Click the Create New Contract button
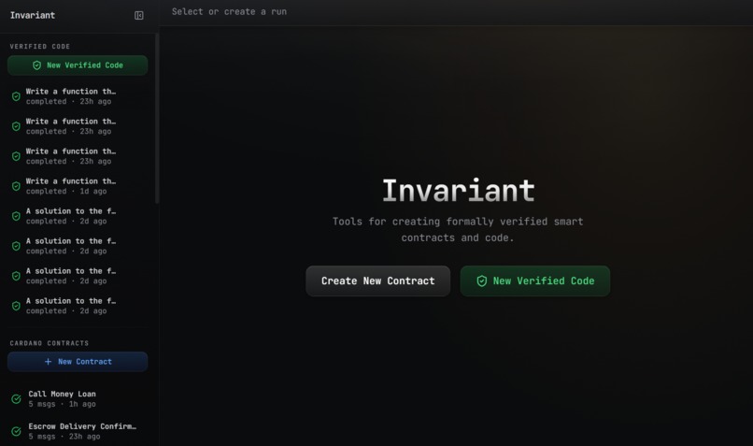 [x=378, y=281]
